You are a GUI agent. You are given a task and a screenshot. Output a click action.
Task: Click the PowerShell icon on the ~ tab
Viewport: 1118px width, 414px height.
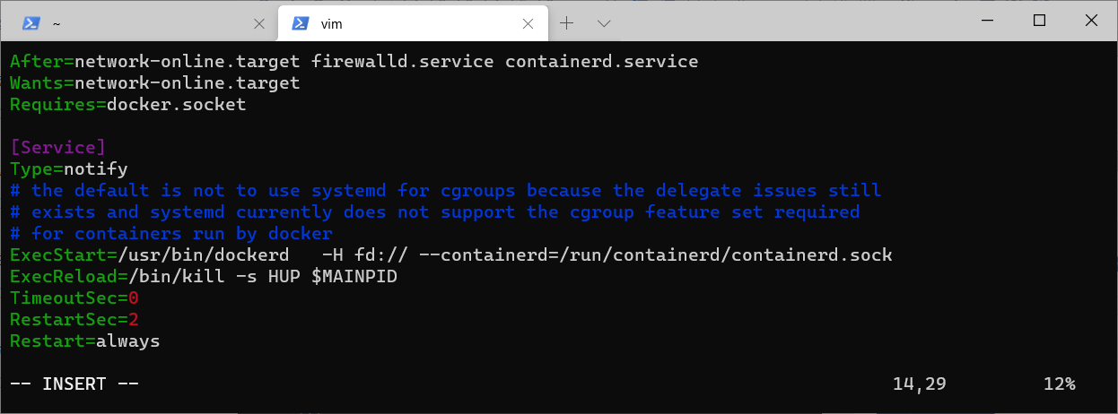pos(31,23)
